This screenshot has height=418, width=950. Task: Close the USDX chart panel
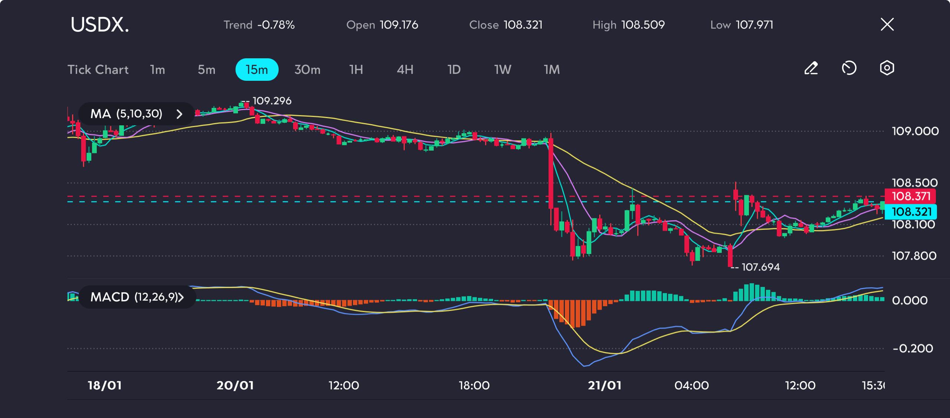[887, 24]
